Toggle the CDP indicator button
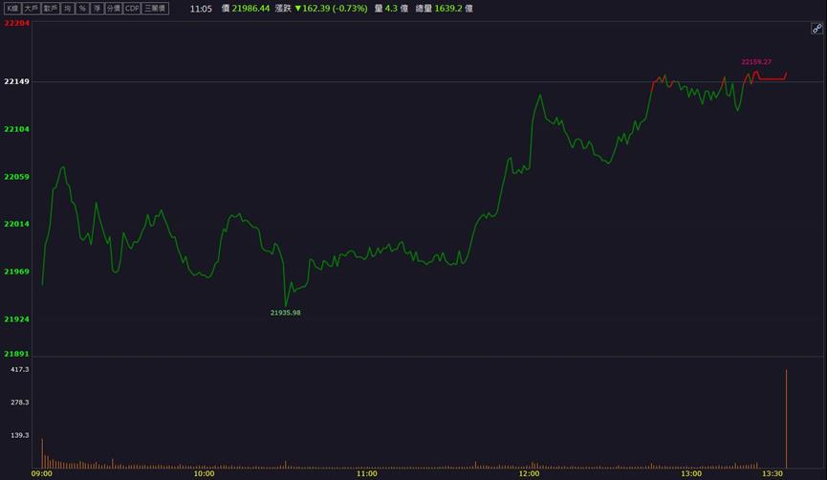This screenshot has height=480, width=827. tap(132, 9)
